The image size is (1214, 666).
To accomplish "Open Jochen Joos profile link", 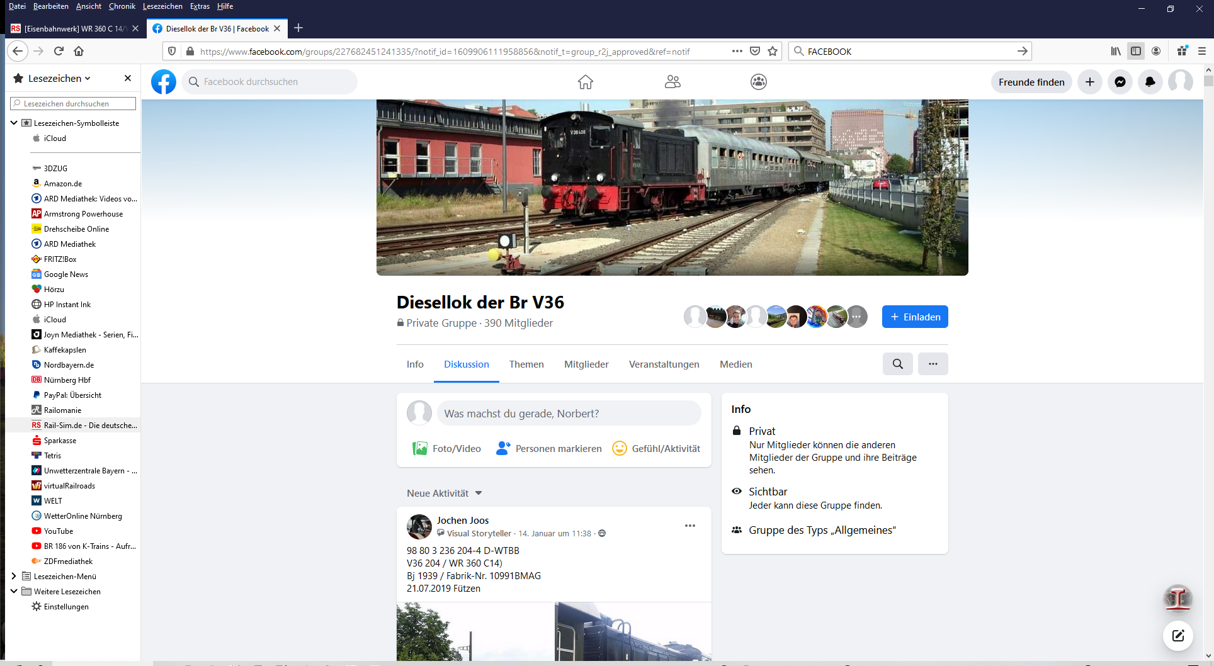I will click(463, 520).
